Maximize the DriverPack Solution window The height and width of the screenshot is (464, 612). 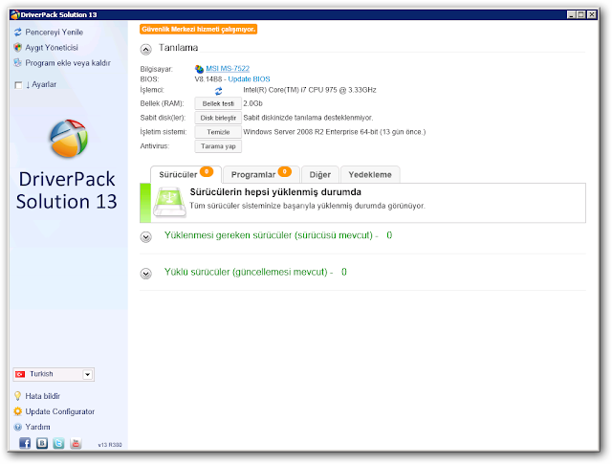[x=581, y=15]
